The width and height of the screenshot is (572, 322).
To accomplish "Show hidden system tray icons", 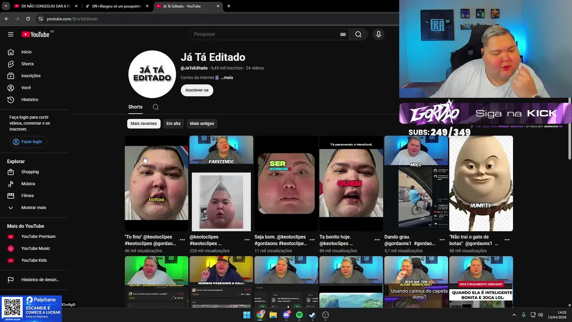I will (x=514, y=315).
